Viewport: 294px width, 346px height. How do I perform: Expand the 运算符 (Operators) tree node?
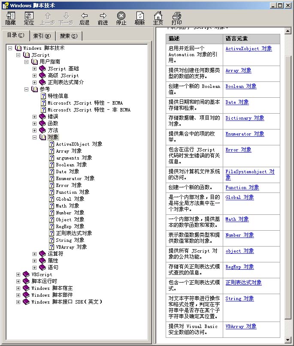click(x=35, y=254)
